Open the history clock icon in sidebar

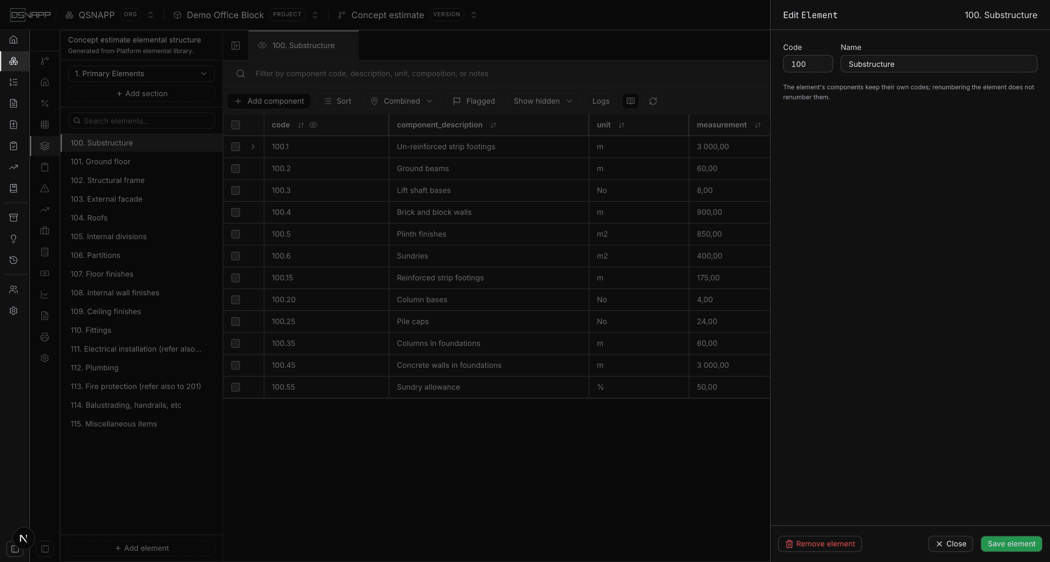tap(13, 260)
